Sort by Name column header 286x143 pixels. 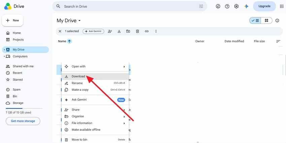(x=62, y=41)
